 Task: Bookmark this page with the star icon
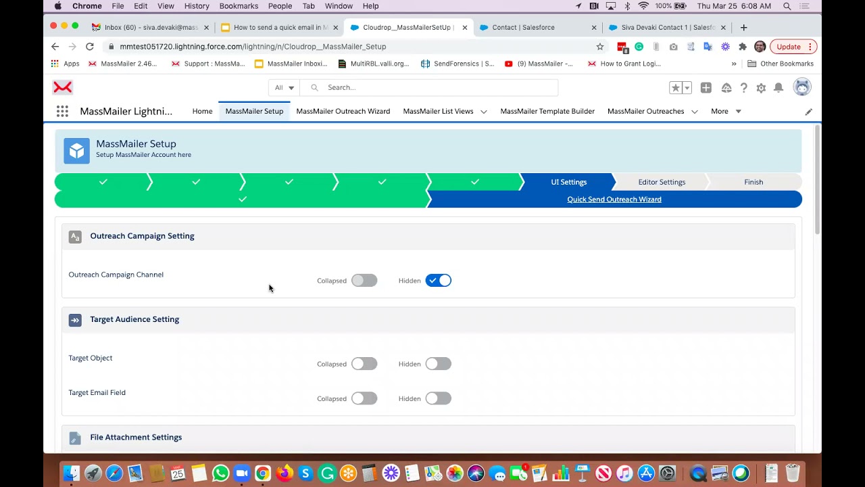pos(599,47)
